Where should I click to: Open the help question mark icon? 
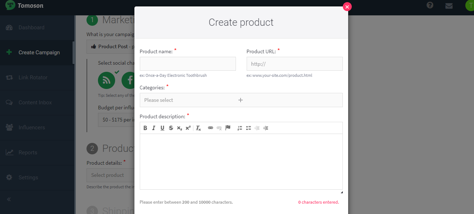pyautogui.click(x=430, y=5)
